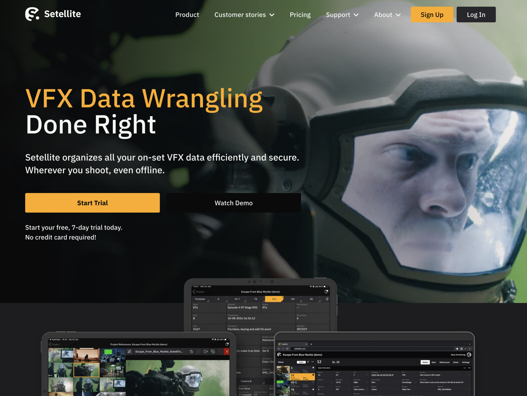527x396 pixels.
Task: Click the browser back arrow in the mockup
Action: pyautogui.click(x=279, y=349)
